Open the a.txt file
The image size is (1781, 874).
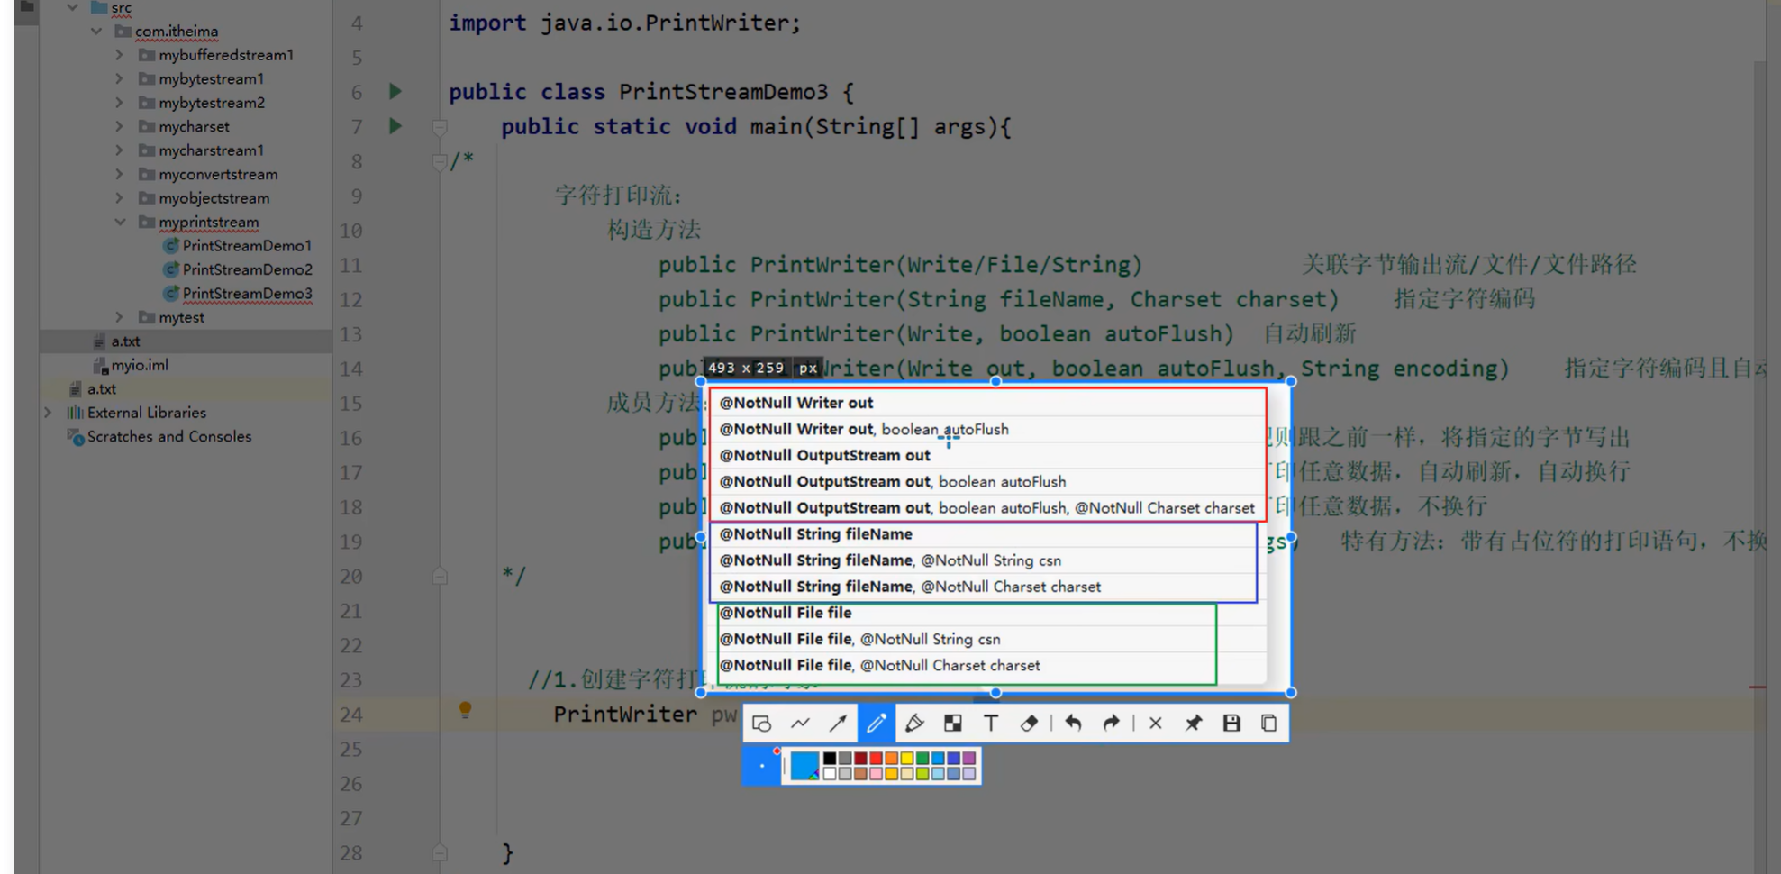[124, 341]
